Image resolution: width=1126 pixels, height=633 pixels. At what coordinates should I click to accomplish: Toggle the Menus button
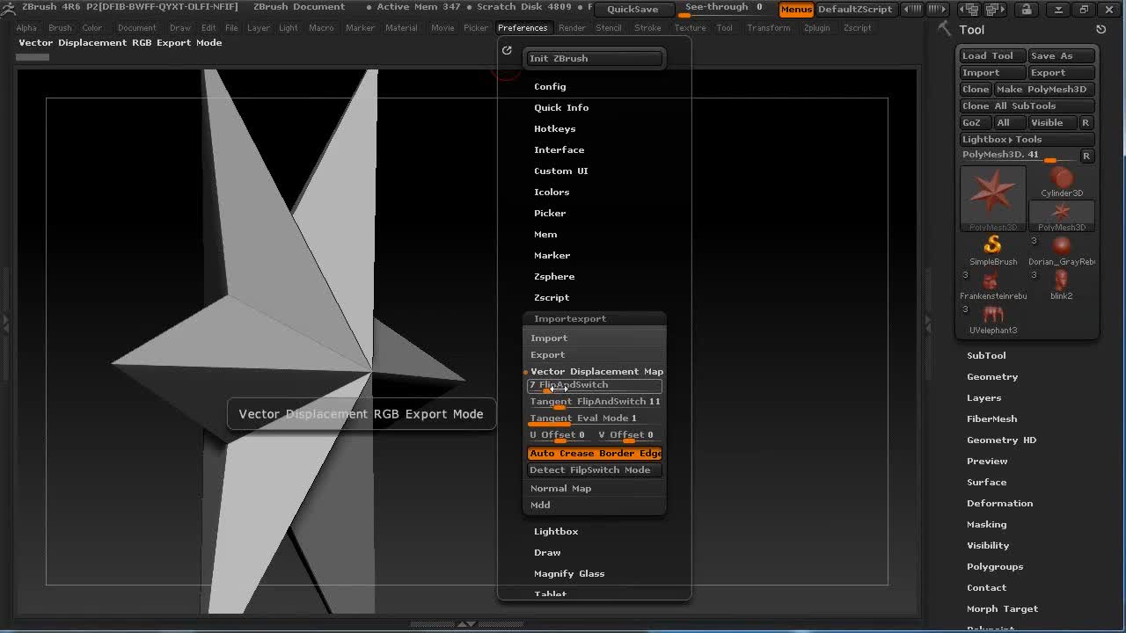tap(796, 9)
